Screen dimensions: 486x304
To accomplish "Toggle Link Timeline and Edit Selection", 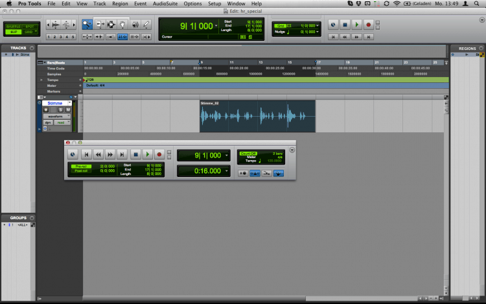I will pyautogui.click(x=122, y=37).
